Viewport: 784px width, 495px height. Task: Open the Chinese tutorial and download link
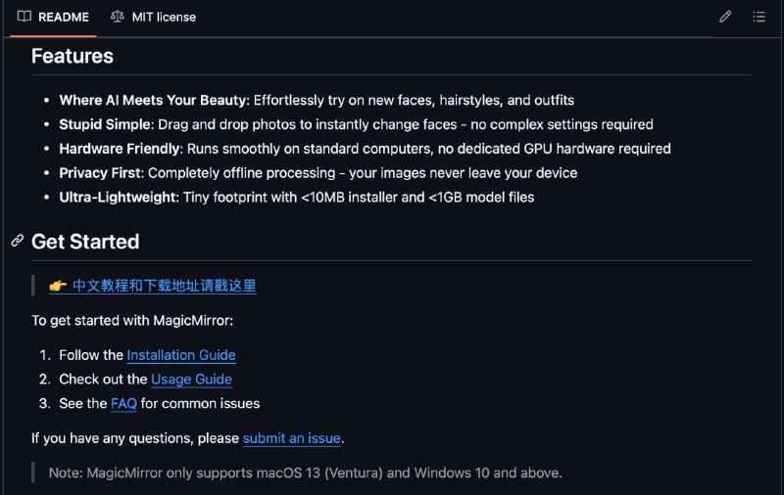click(164, 286)
